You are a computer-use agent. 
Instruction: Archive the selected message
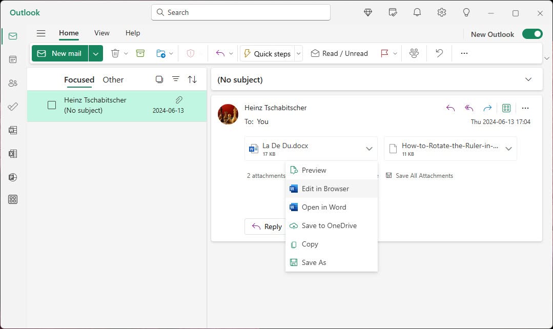click(140, 53)
